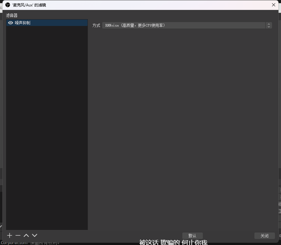Close the filters window with X

[273, 5]
